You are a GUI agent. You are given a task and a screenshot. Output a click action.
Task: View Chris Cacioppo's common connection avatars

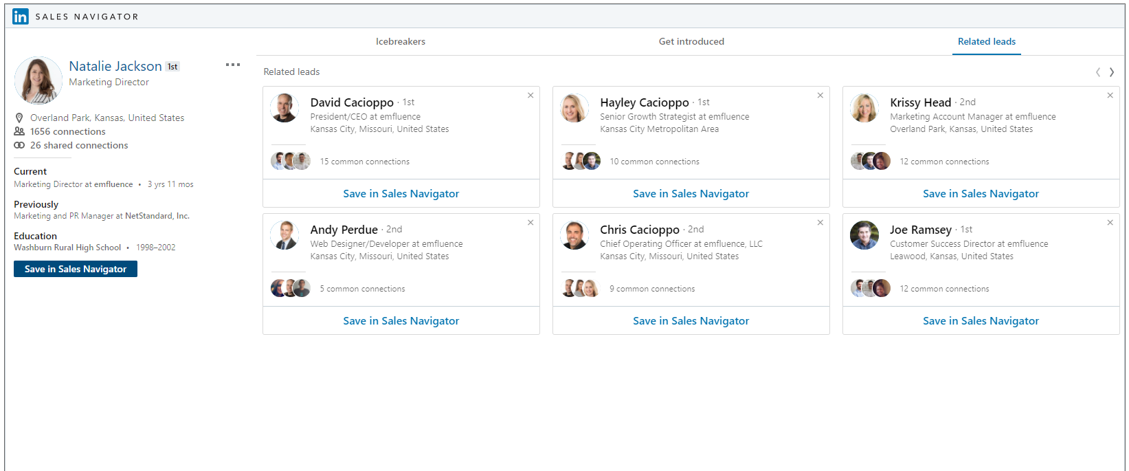pos(581,289)
